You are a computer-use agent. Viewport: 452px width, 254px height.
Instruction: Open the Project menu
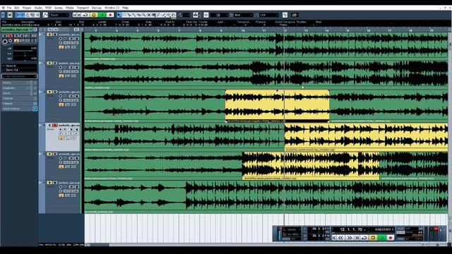tap(27, 8)
